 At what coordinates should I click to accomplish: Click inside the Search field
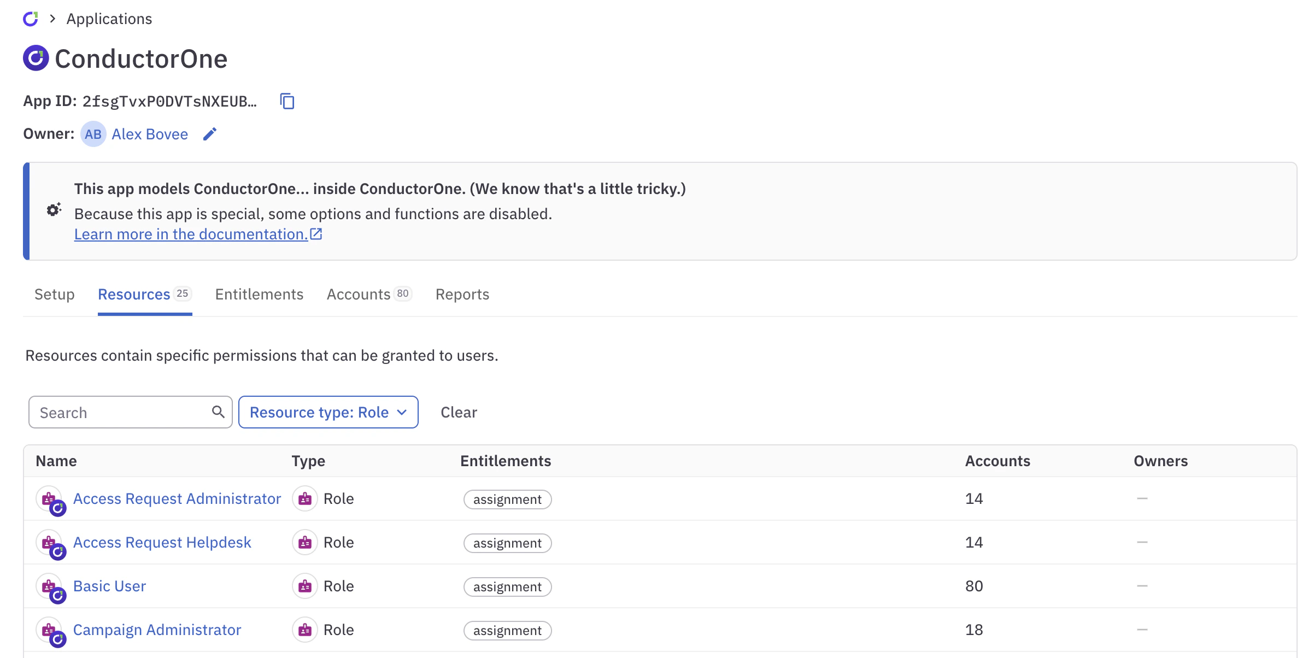[x=120, y=412]
